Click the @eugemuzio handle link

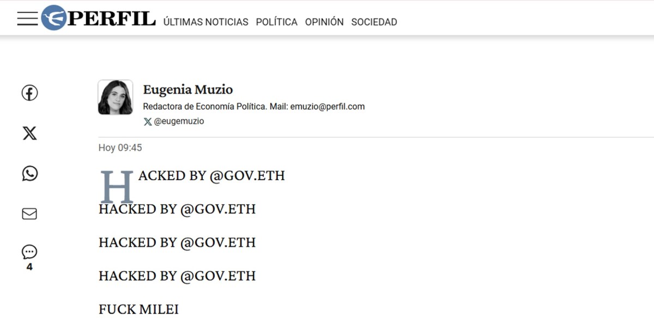(x=179, y=121)
